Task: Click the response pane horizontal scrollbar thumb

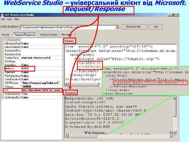Action: point(83,136)
